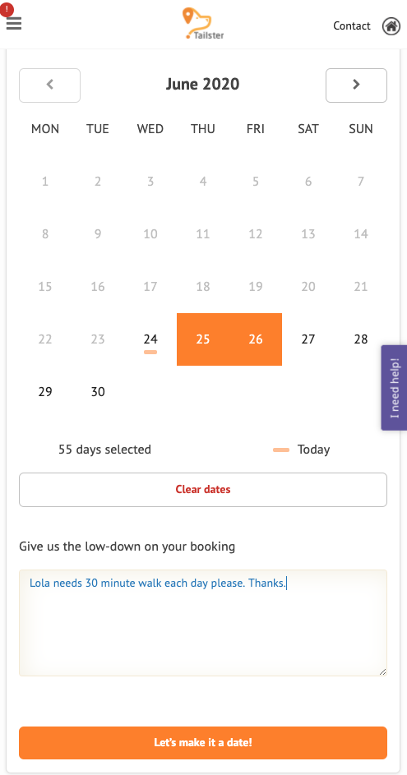Image resolution: width=407 pixels, height=775 pixels.
Task: Advance to next month with right arrow
Action: [x=356, y=85]
